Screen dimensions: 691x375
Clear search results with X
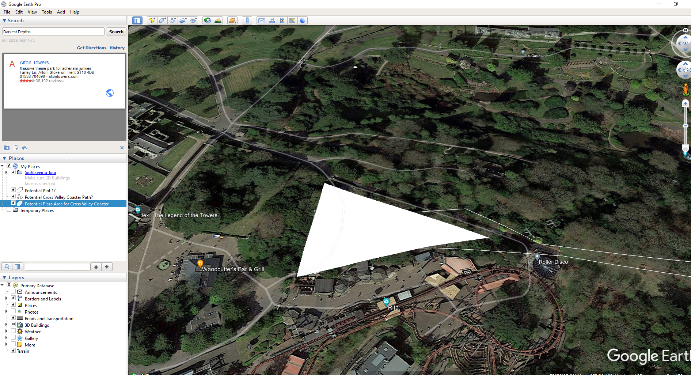tap(122, 148)
